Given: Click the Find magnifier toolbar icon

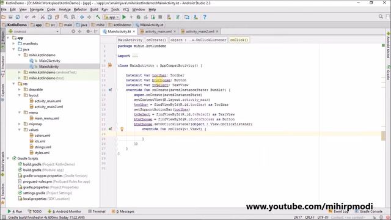Looking at the screenshot, I should (66, 17).
